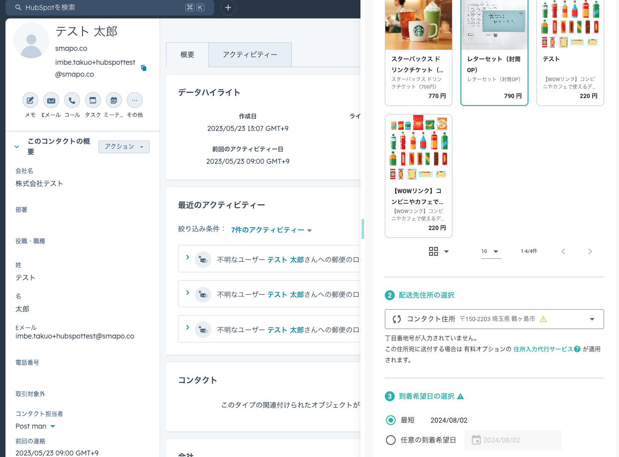619x457 pixels.
Task: Click the 配送先住所の選択 step heading
Action: [x=427, y=295]
